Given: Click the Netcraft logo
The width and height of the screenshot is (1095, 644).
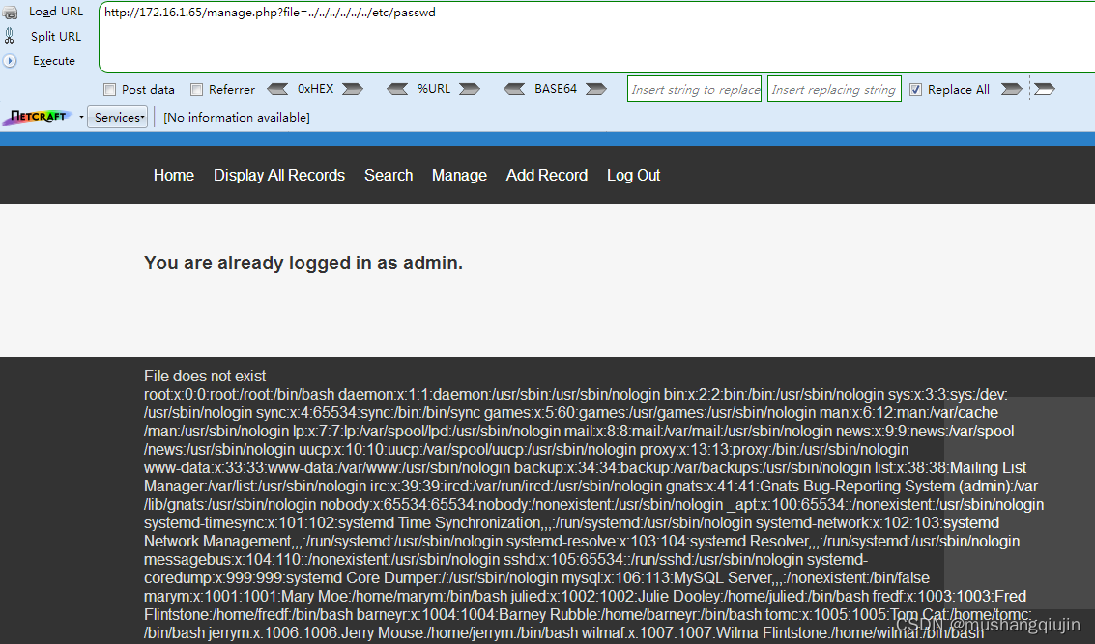Looking at the screenshot, I should click(38, 117).
